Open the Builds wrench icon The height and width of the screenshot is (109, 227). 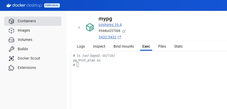pos(11,49)
